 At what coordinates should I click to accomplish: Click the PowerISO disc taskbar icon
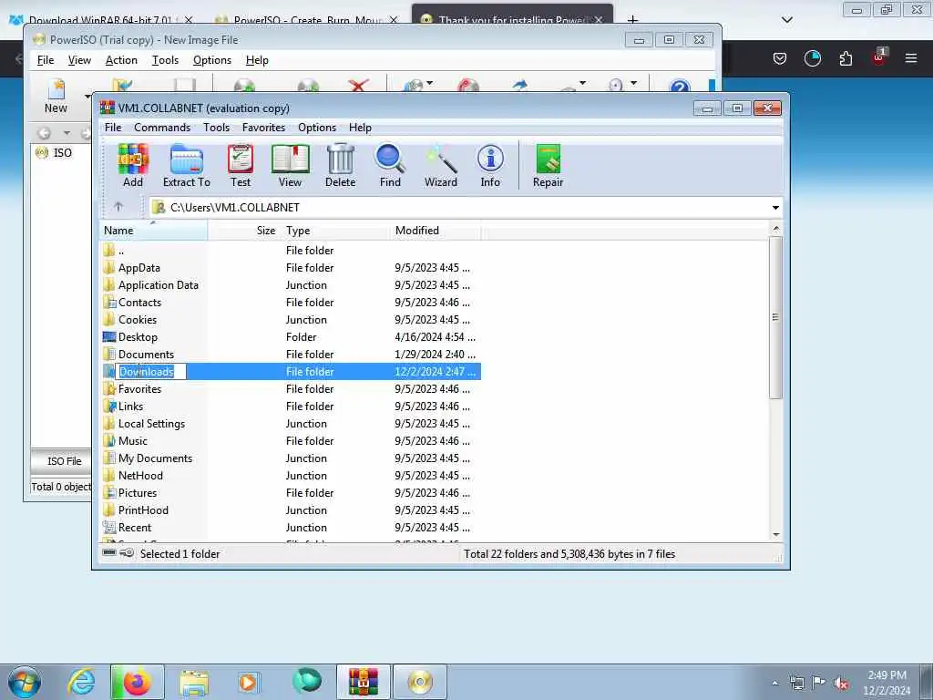[420, 682]
